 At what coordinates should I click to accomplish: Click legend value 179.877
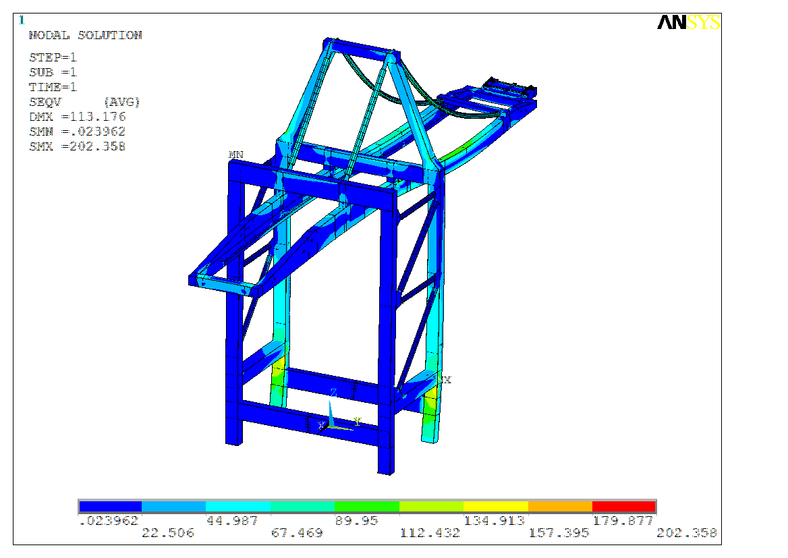click(623, 521)
